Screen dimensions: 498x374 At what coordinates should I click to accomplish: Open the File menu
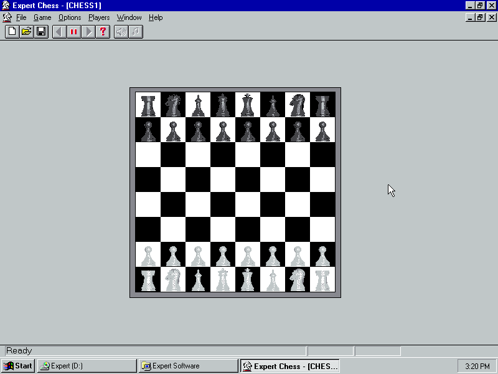point(21,17)
